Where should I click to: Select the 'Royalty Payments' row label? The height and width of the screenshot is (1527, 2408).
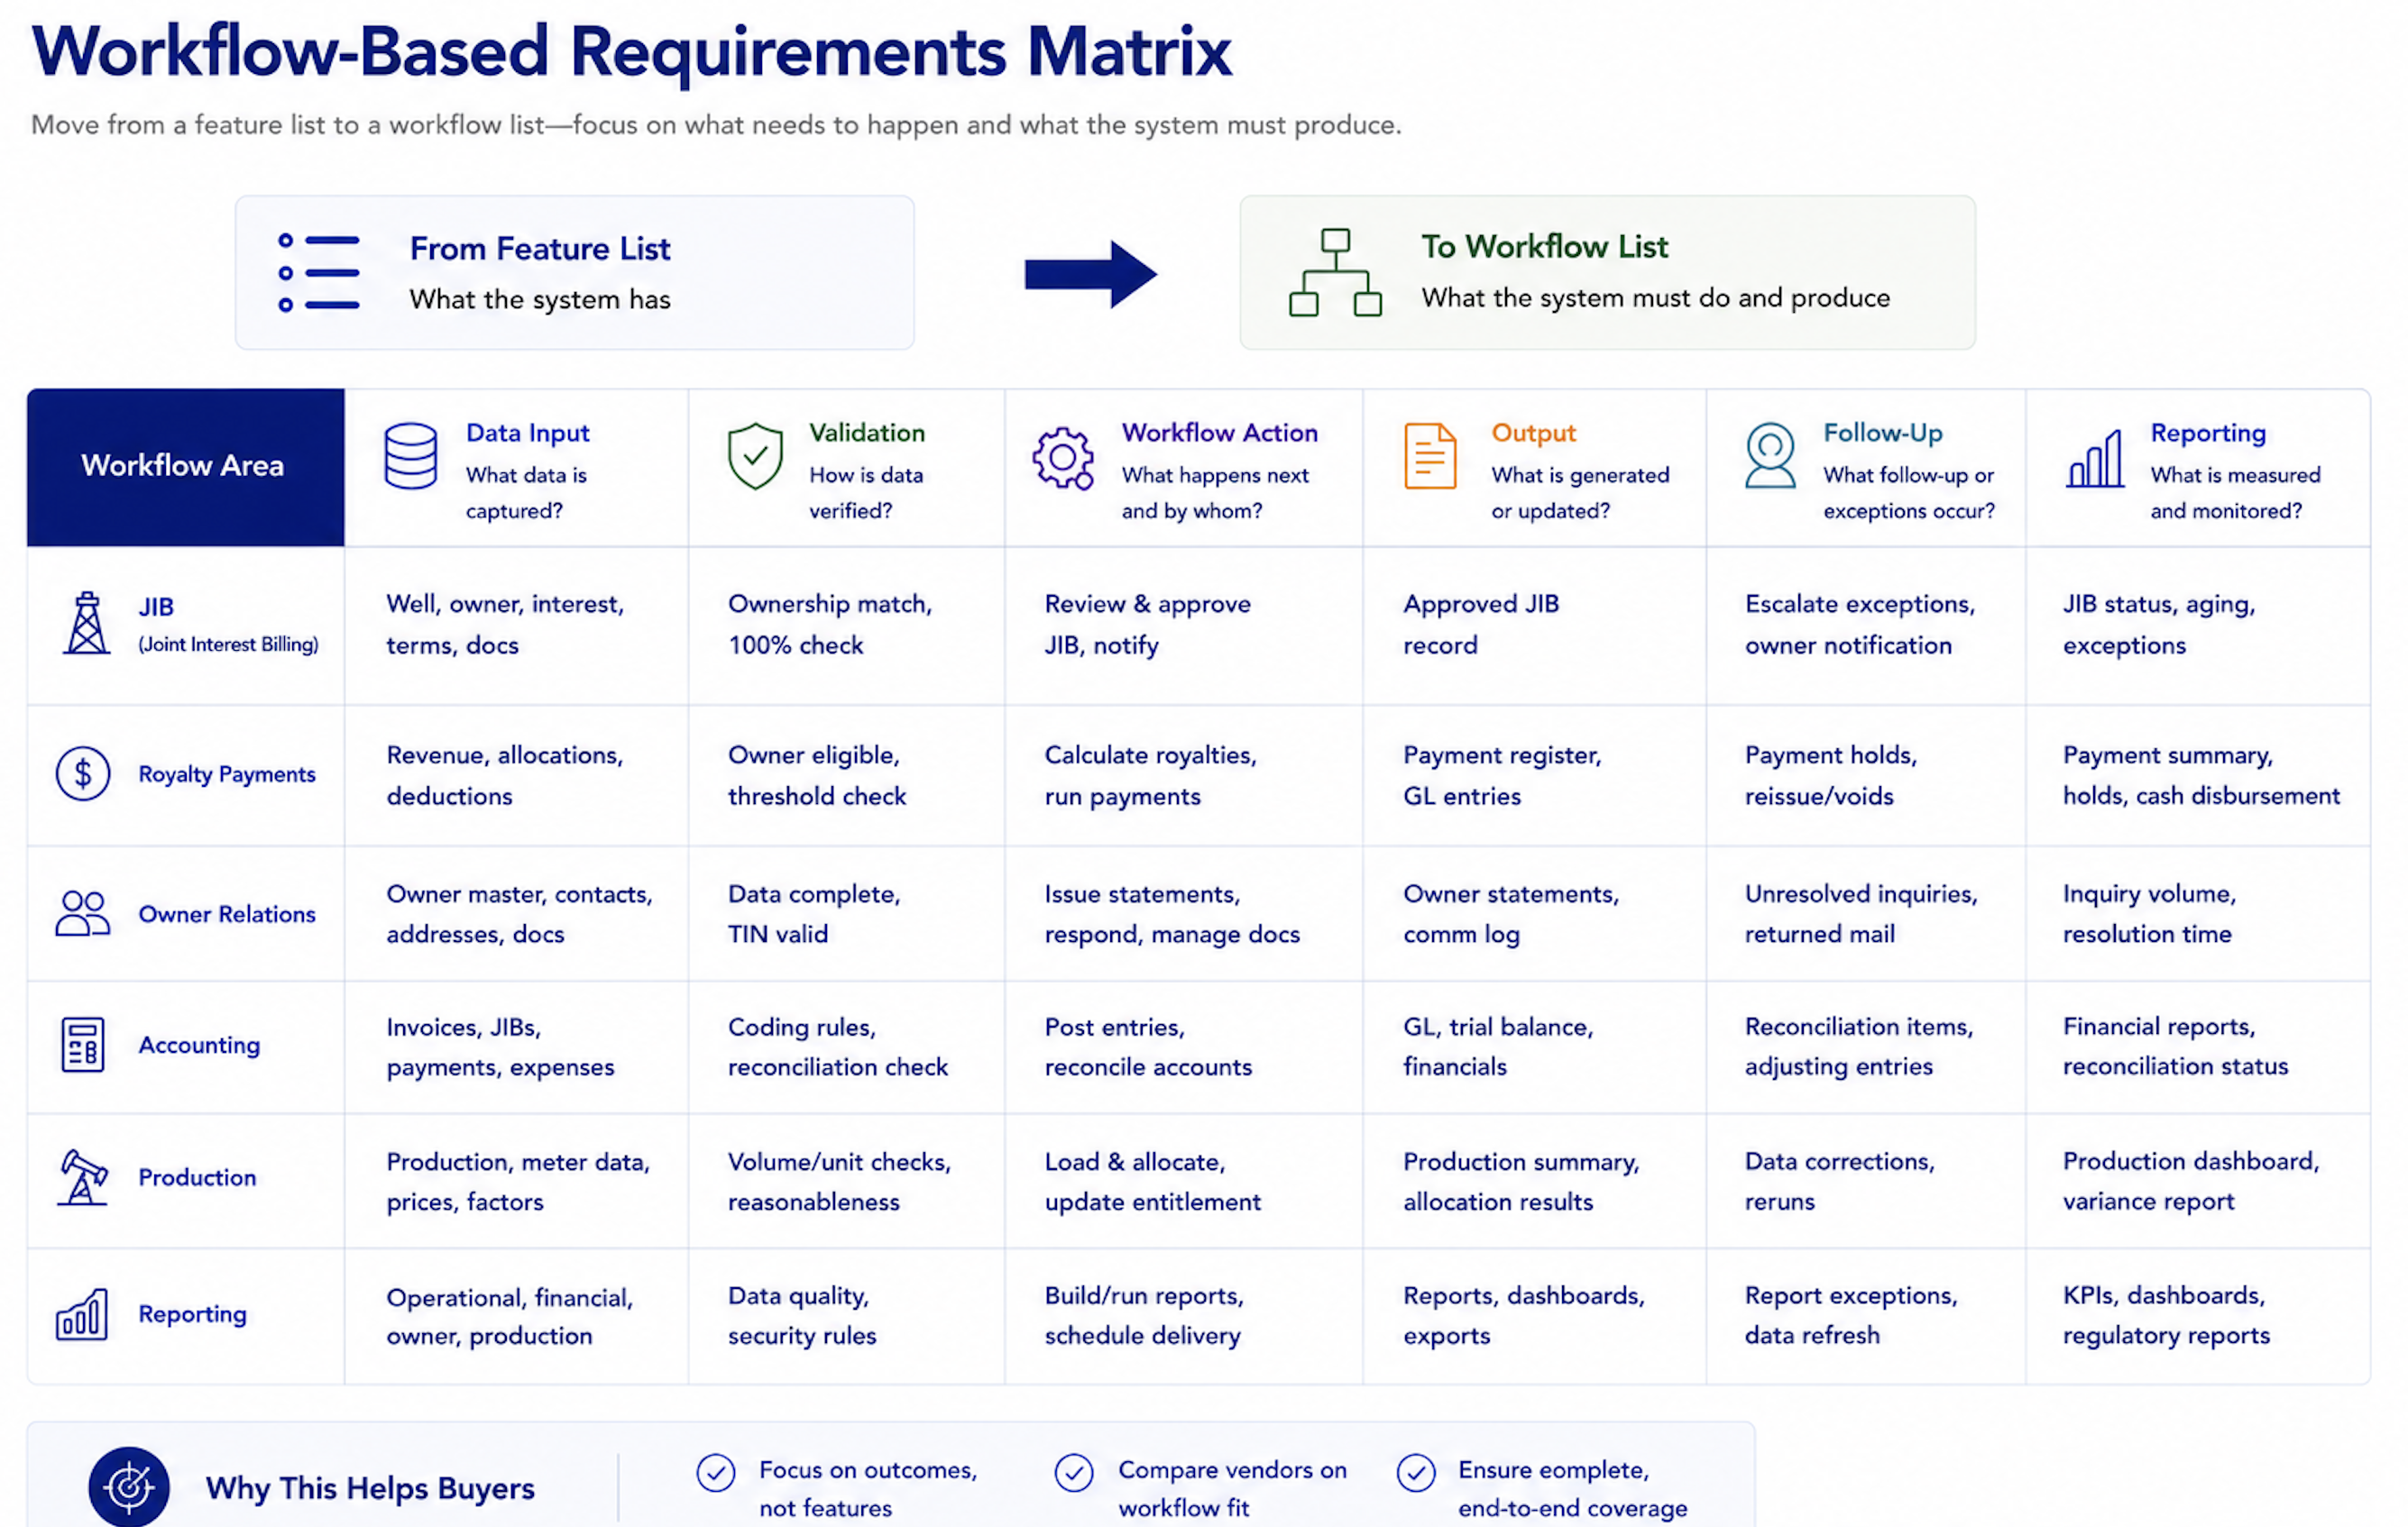click(x=227, y=774)
